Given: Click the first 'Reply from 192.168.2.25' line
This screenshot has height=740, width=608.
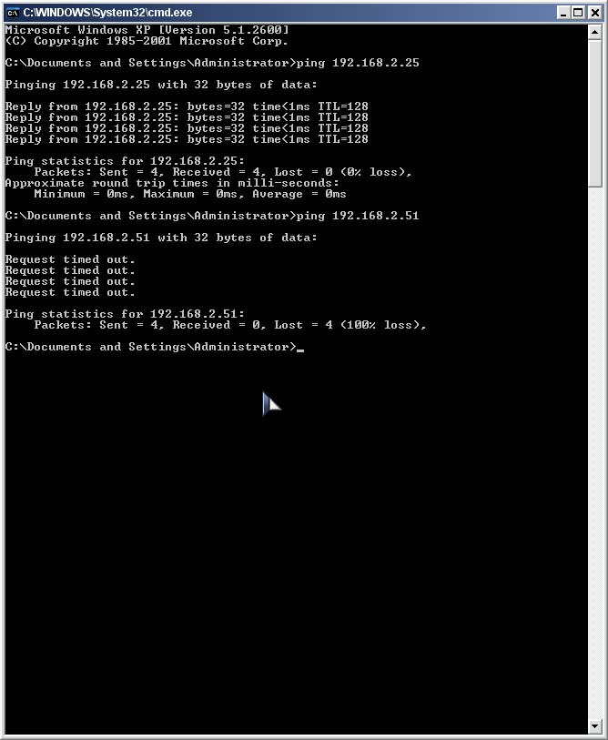Looking at the screenshot, I should [x=187, y=106].
